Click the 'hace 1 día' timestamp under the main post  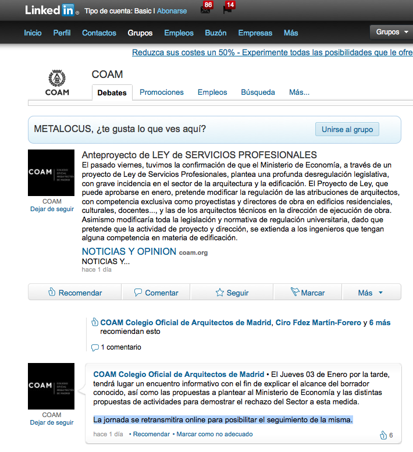(x=97, y=269)
